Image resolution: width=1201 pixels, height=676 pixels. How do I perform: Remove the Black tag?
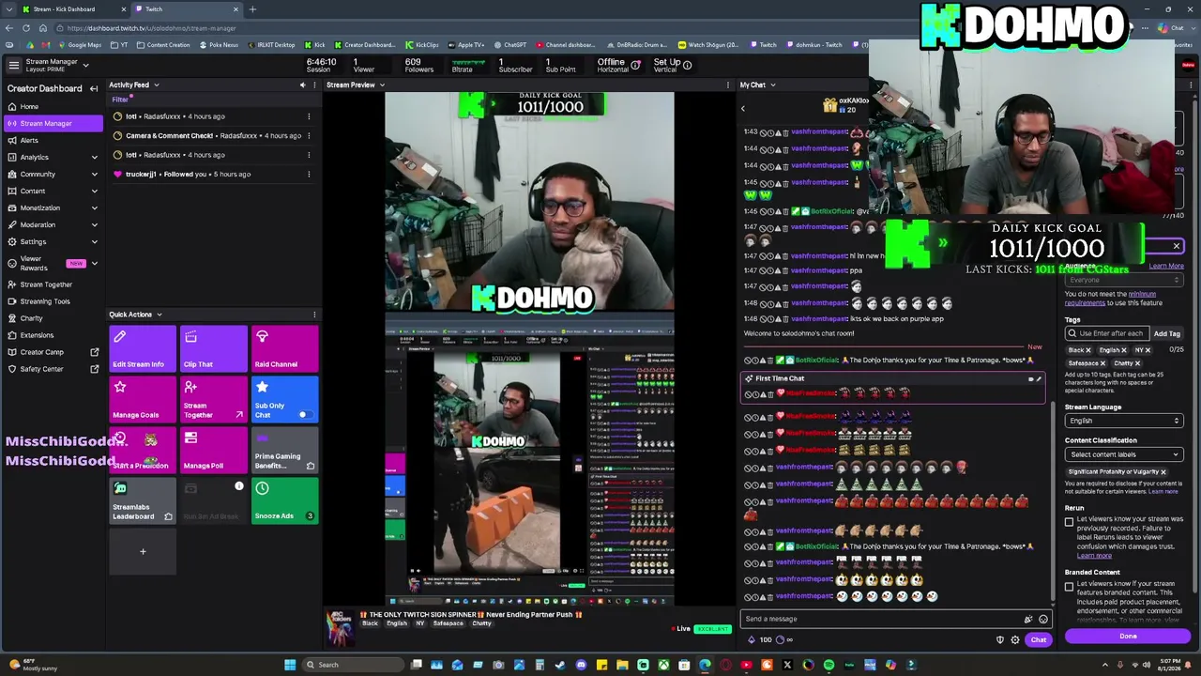[1088, 350]
